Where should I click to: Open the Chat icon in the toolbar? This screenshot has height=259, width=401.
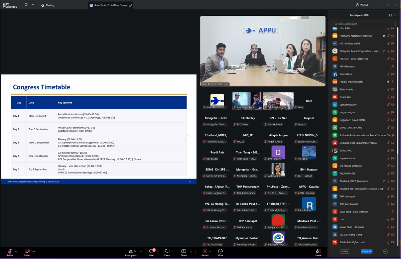coord(151,251)
